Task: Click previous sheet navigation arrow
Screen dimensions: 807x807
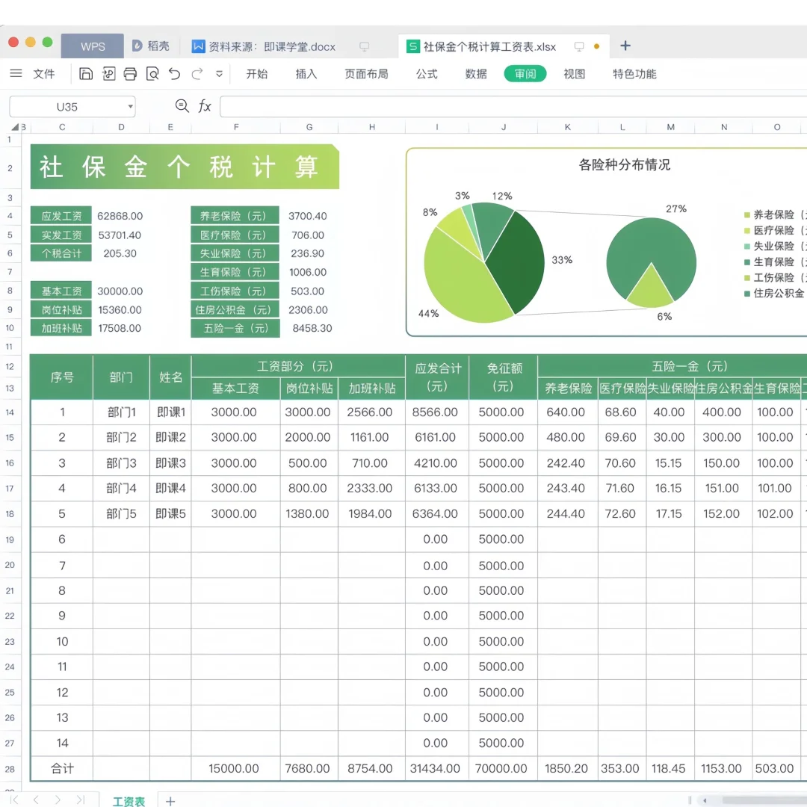Action: pos(36,800)
